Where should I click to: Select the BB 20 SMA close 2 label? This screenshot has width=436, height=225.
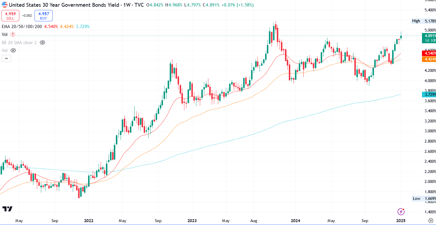pyautogui.click(x=19, y=43)
